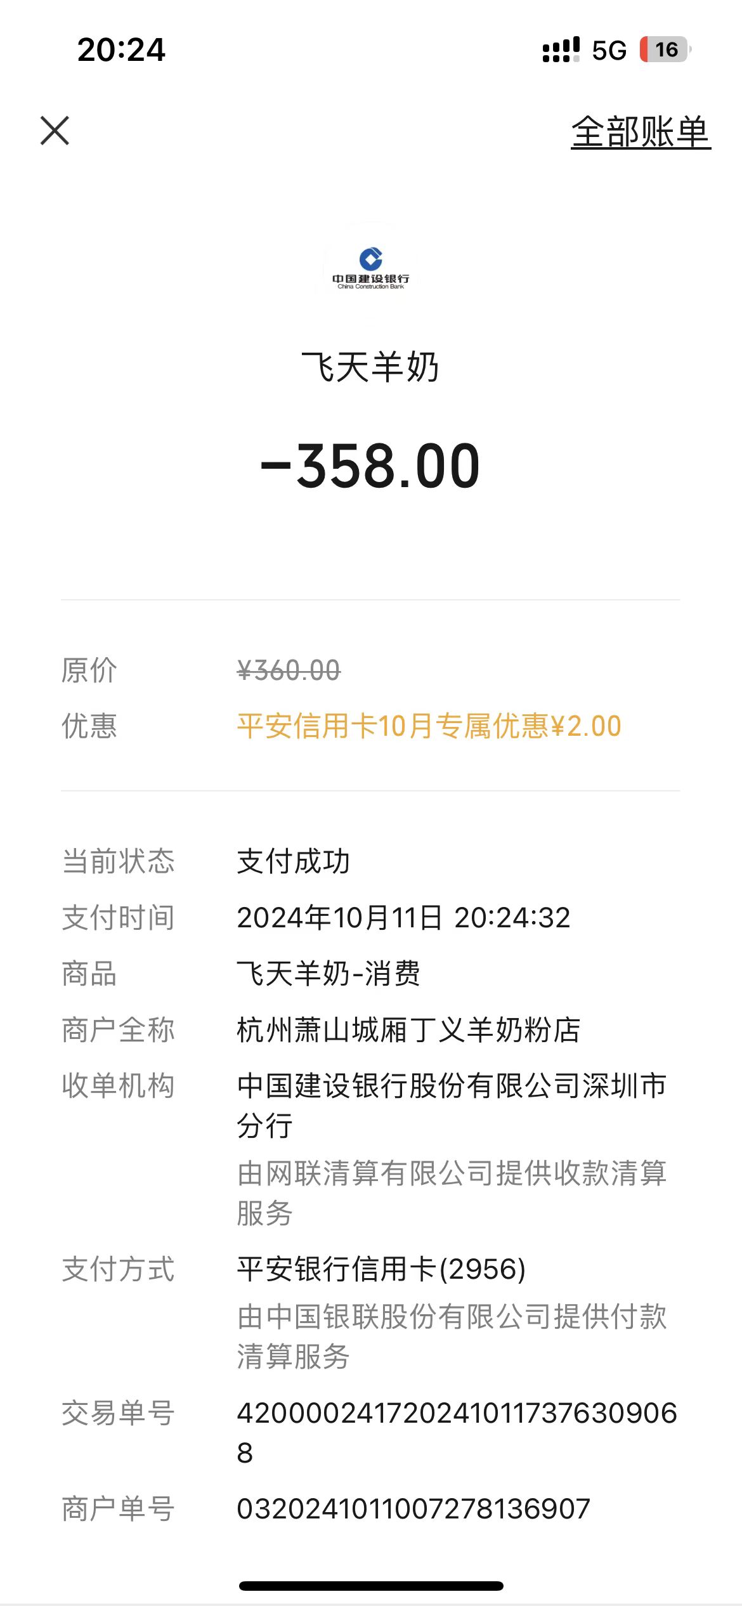Close the payment detail page with X
The width and height of the screenshot is (742, 1606).
coord(55,131)
